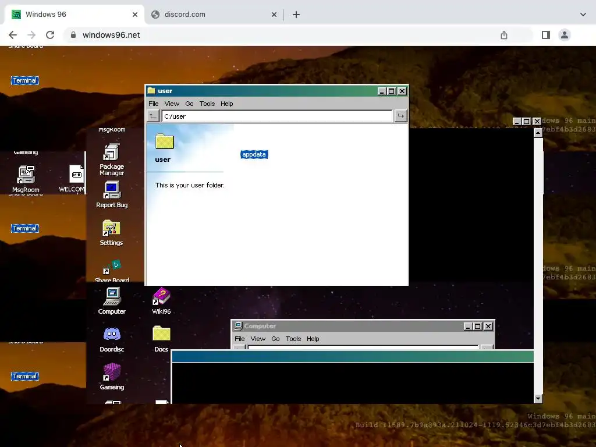Open File menu in user window
The height and width of the screenshot is (447, 596).
(x=154, y=104)
